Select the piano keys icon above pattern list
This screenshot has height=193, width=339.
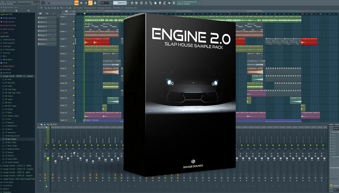(40, 13)
